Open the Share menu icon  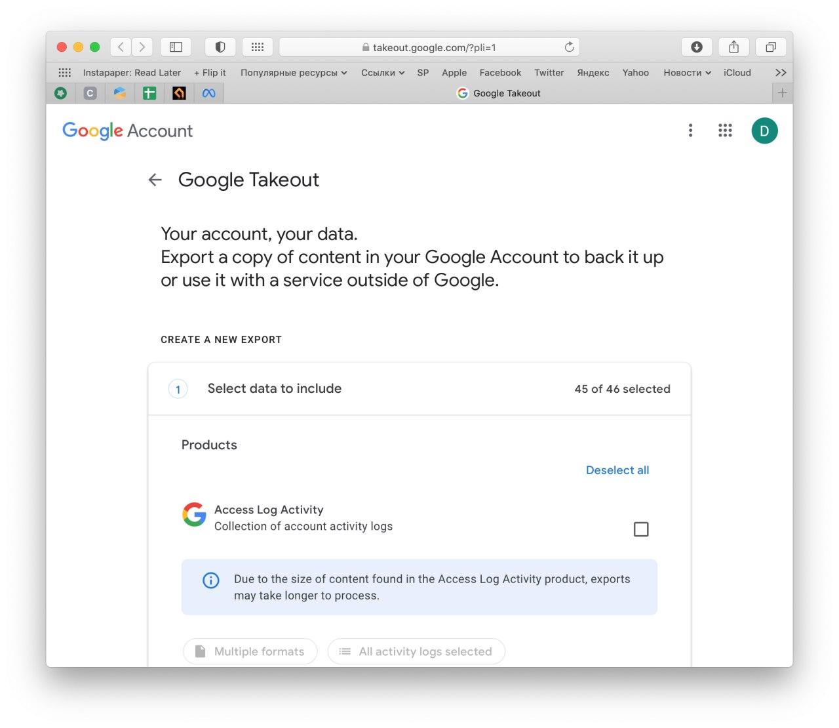click(734, 47)
